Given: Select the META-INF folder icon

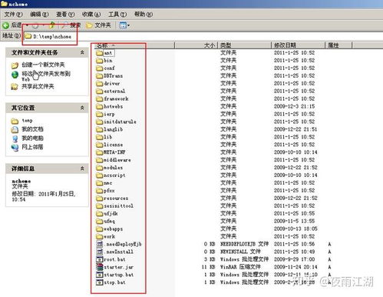Looking at the screenshot, I should (x=100, y=152).
